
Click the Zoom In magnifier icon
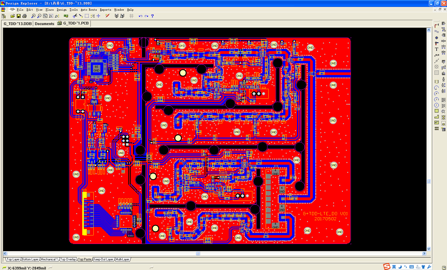coord(33,16)
